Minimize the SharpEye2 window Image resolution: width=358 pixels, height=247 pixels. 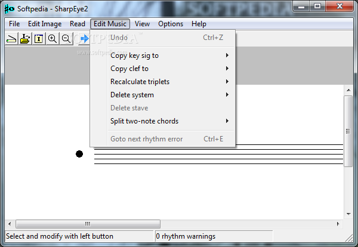tap(301, 7)
